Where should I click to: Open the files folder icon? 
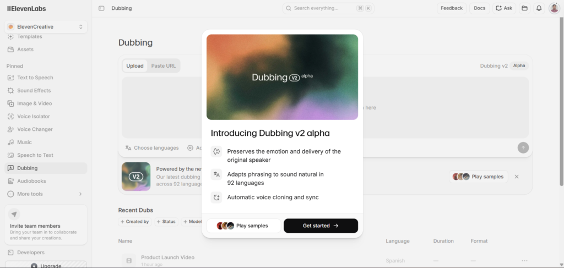click(x=524, y=8)
